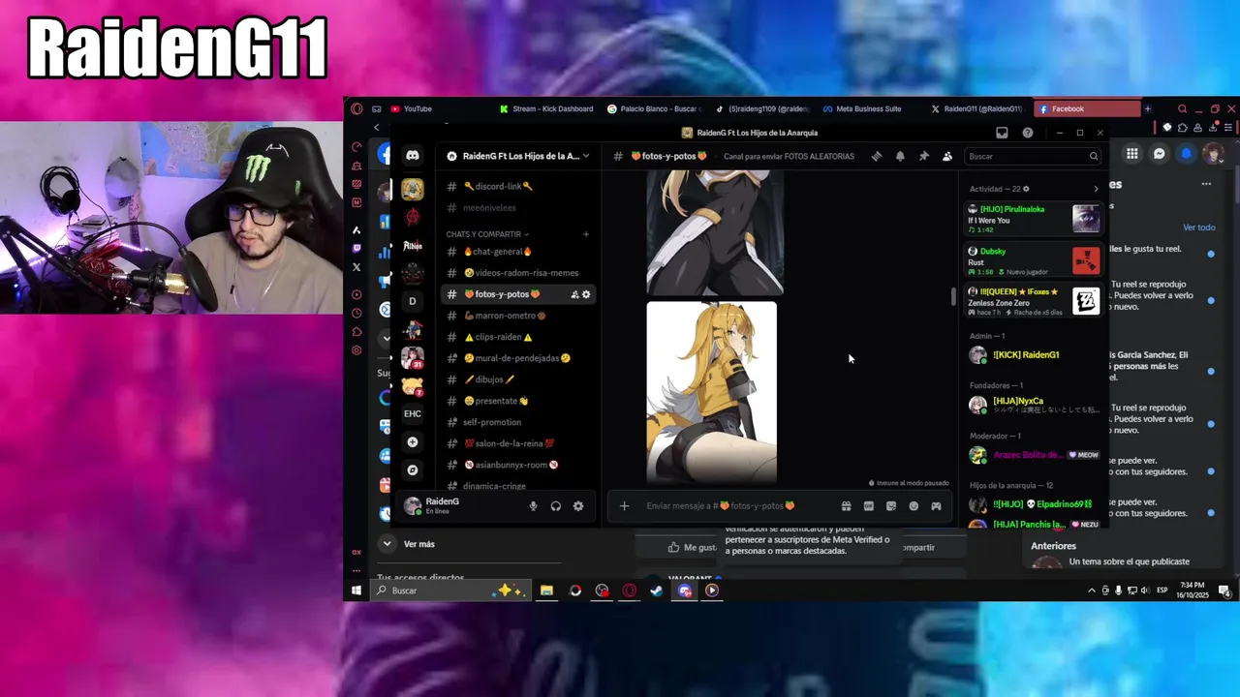Open Facebook menu grid icon
Viewport: 1240px width, 697px height.
click(1131, 154)
